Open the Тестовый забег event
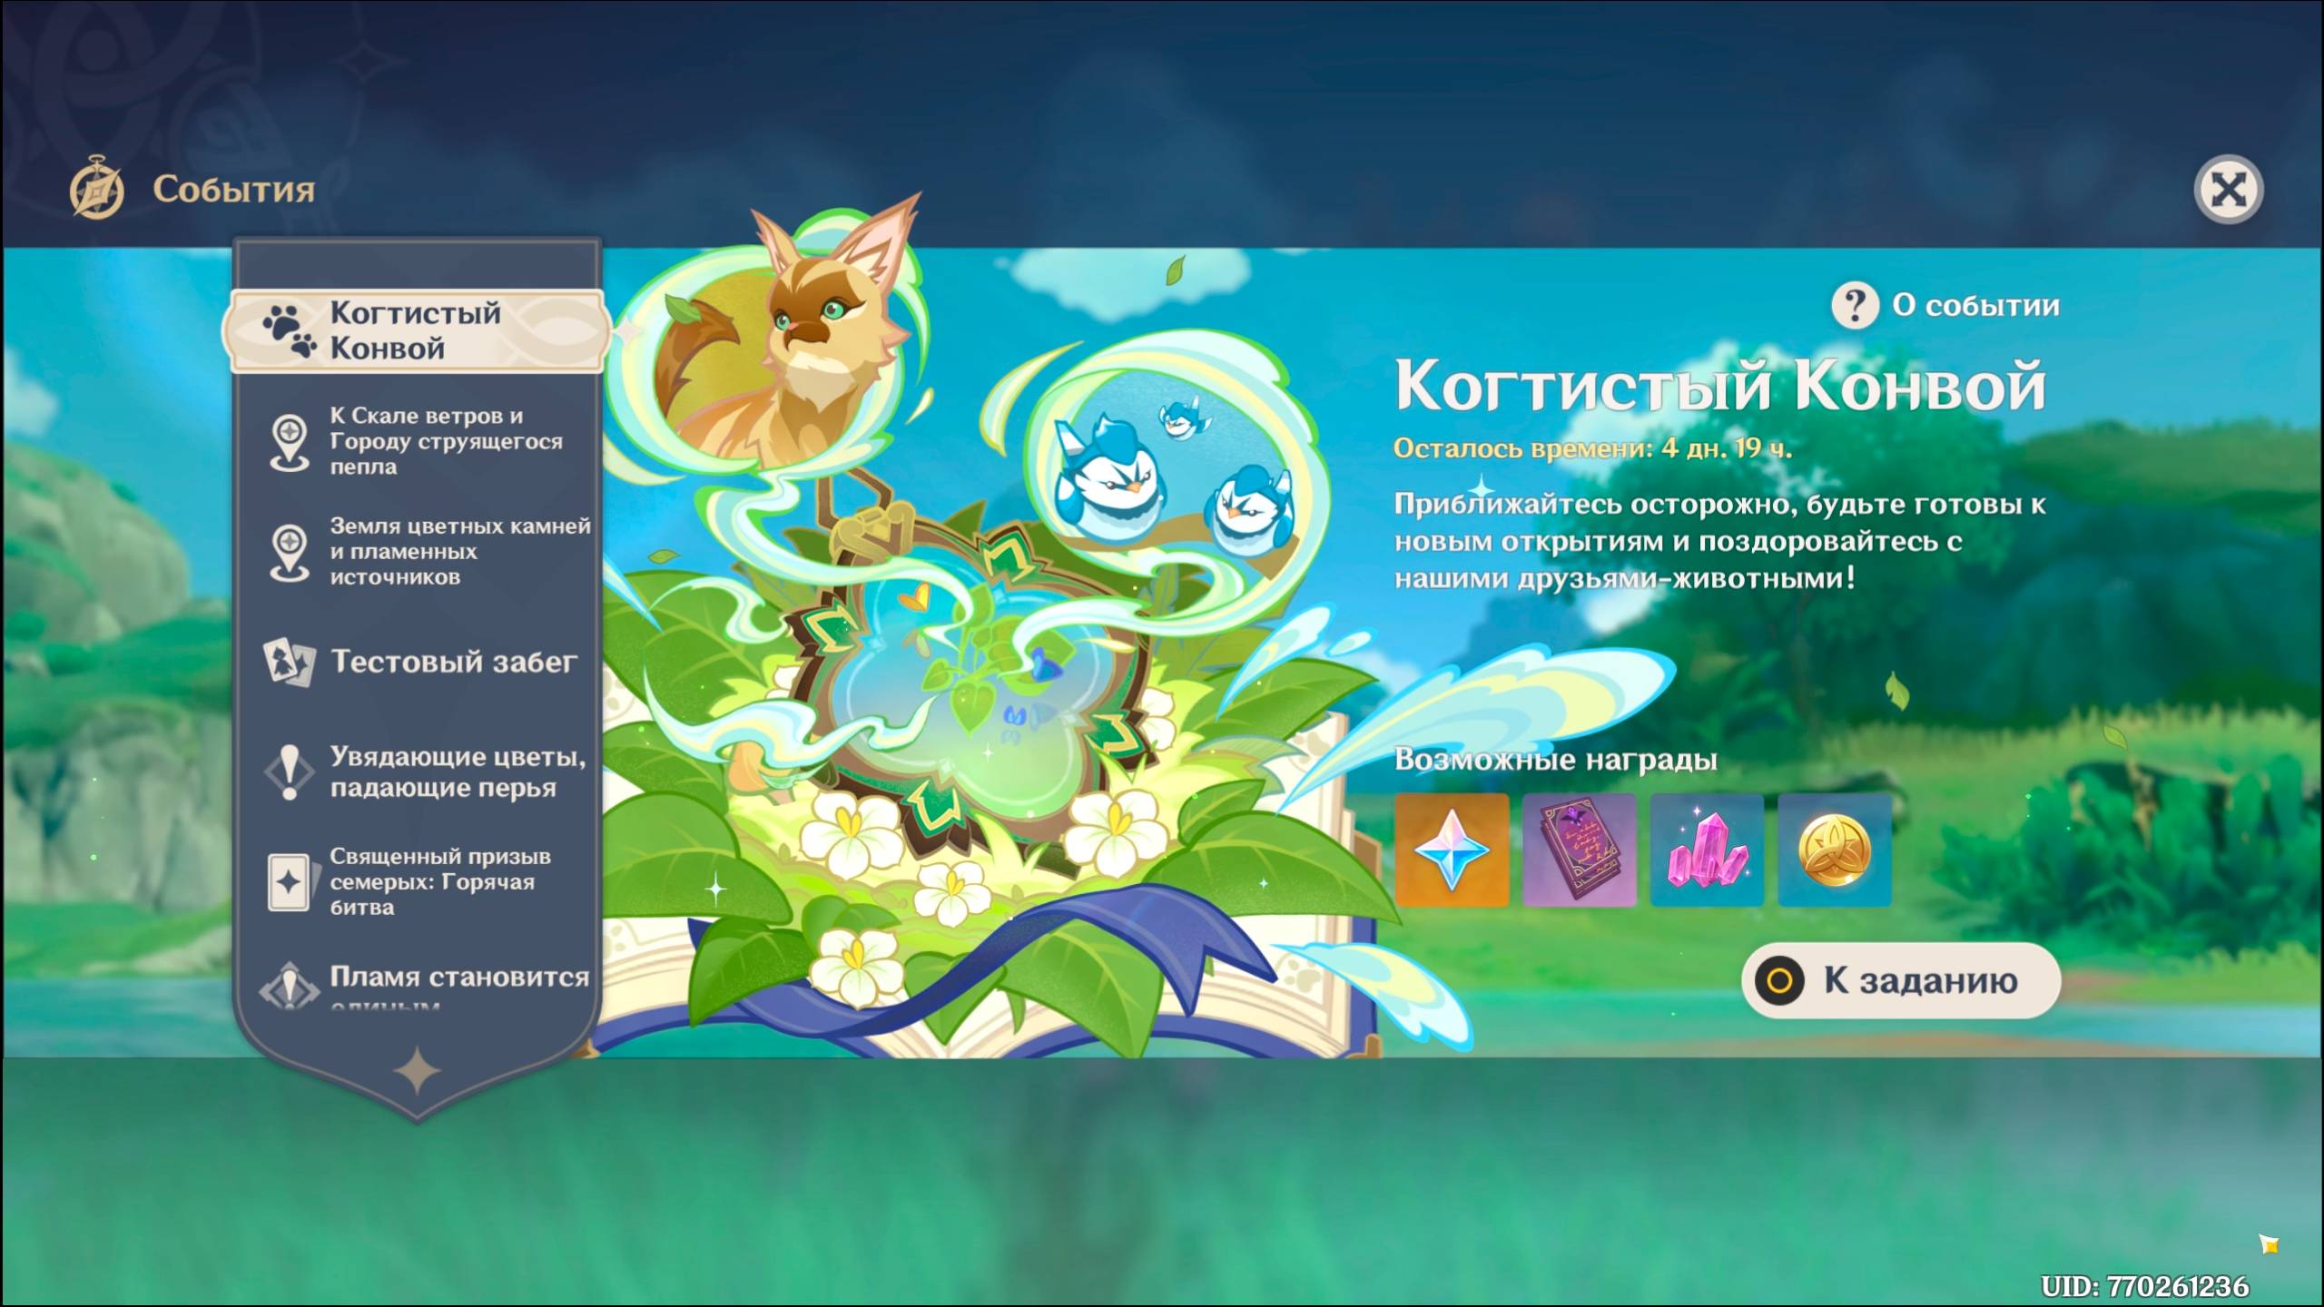Viewport: 2324px width, 1307px height. 453,662
